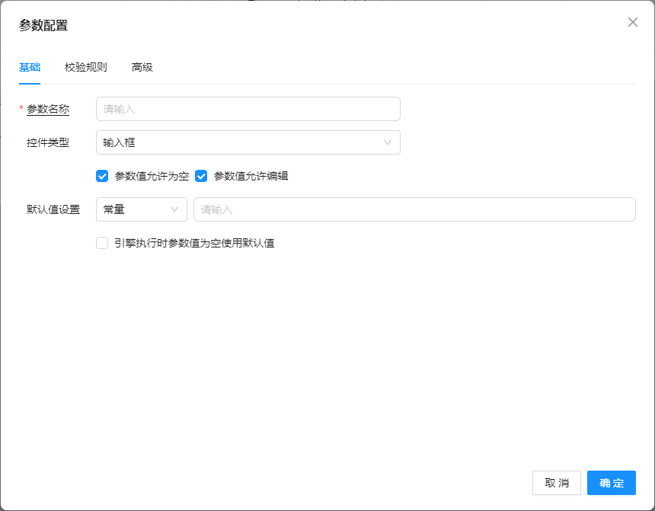Screen dimensions: 655x511
Task: Click the 参数名称 input field
Action: coord(248,109)
